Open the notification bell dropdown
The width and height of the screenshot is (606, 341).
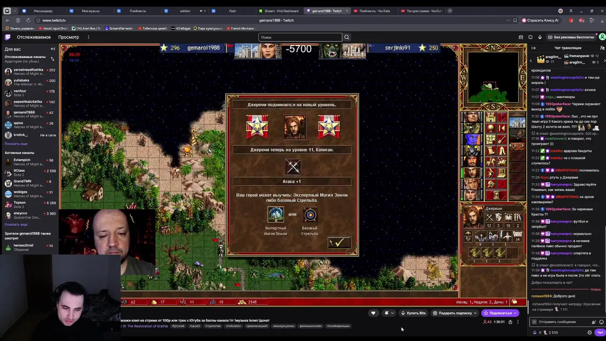tap(389, 313)
